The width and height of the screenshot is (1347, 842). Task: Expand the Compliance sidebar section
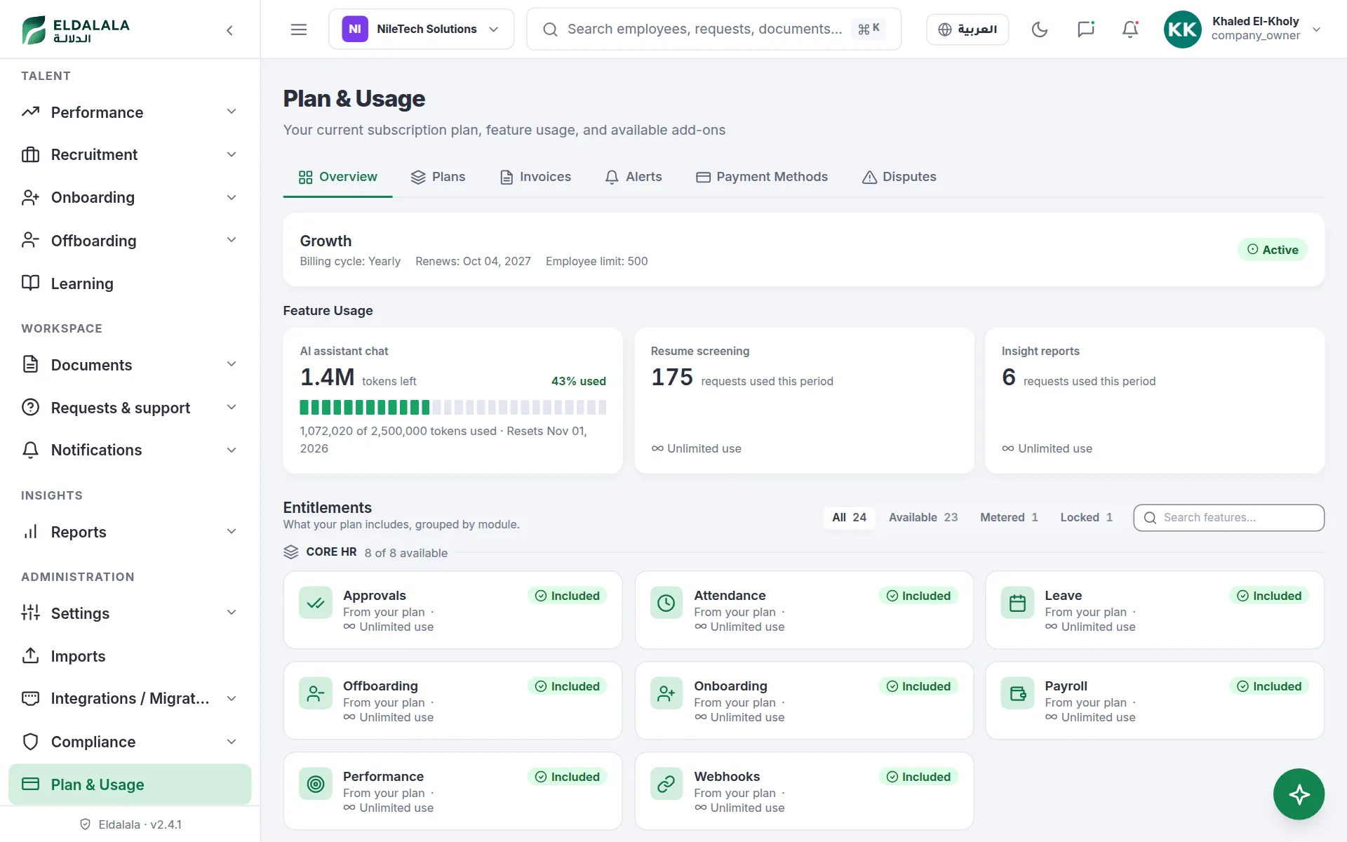click(x=130, y=742)
